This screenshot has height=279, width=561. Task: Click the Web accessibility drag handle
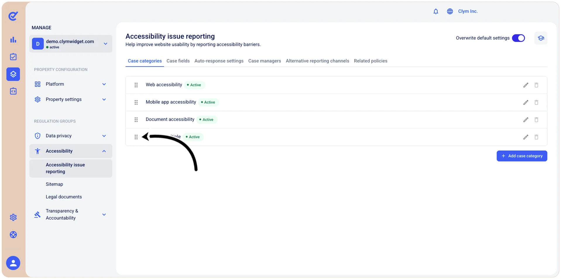pyautogui.click(x=136, y=85)
